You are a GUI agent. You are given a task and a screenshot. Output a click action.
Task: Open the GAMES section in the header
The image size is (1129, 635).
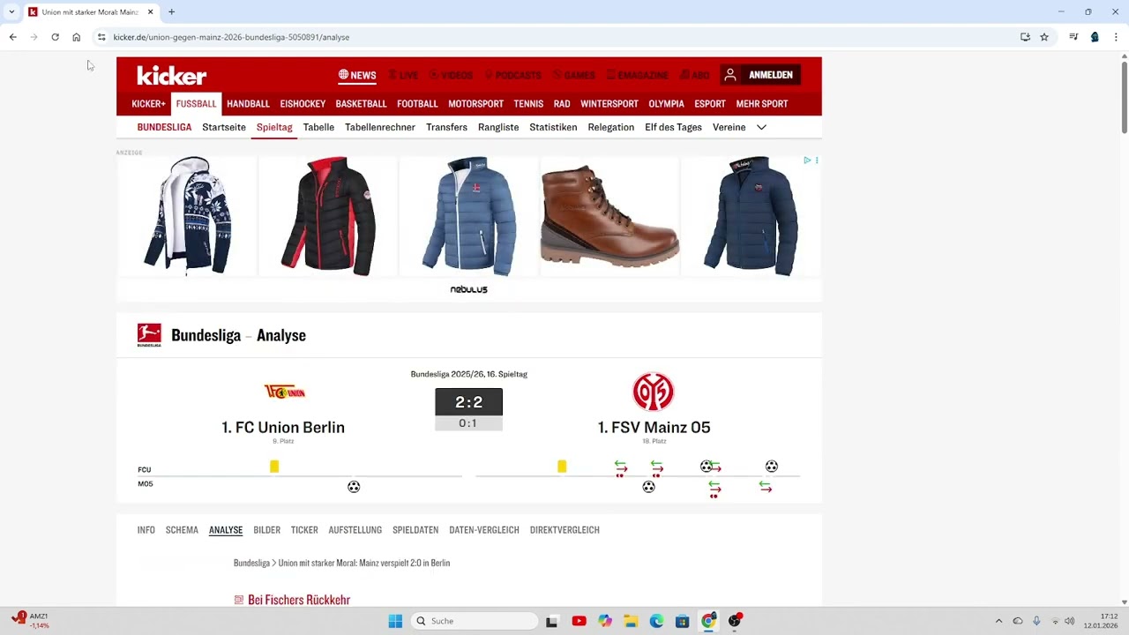tap(573, 75)
